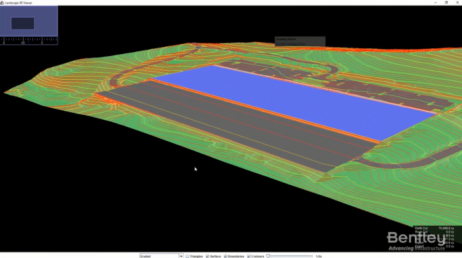Click the vertical exaggeration slider handle
462x258 pixels.
point(268,256)
